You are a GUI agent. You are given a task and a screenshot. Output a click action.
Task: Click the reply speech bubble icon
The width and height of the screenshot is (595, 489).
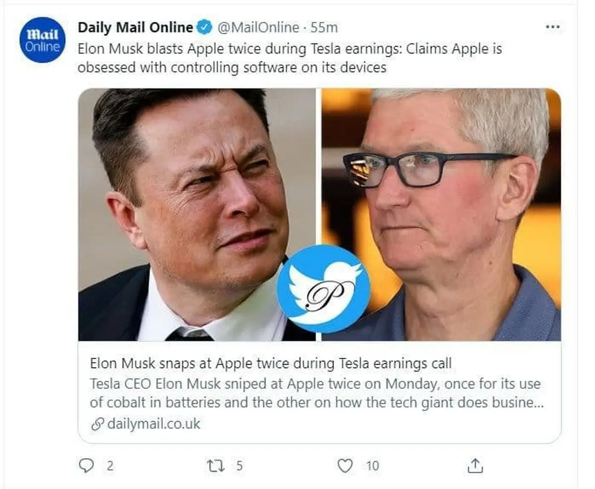(x=87, y=465)
